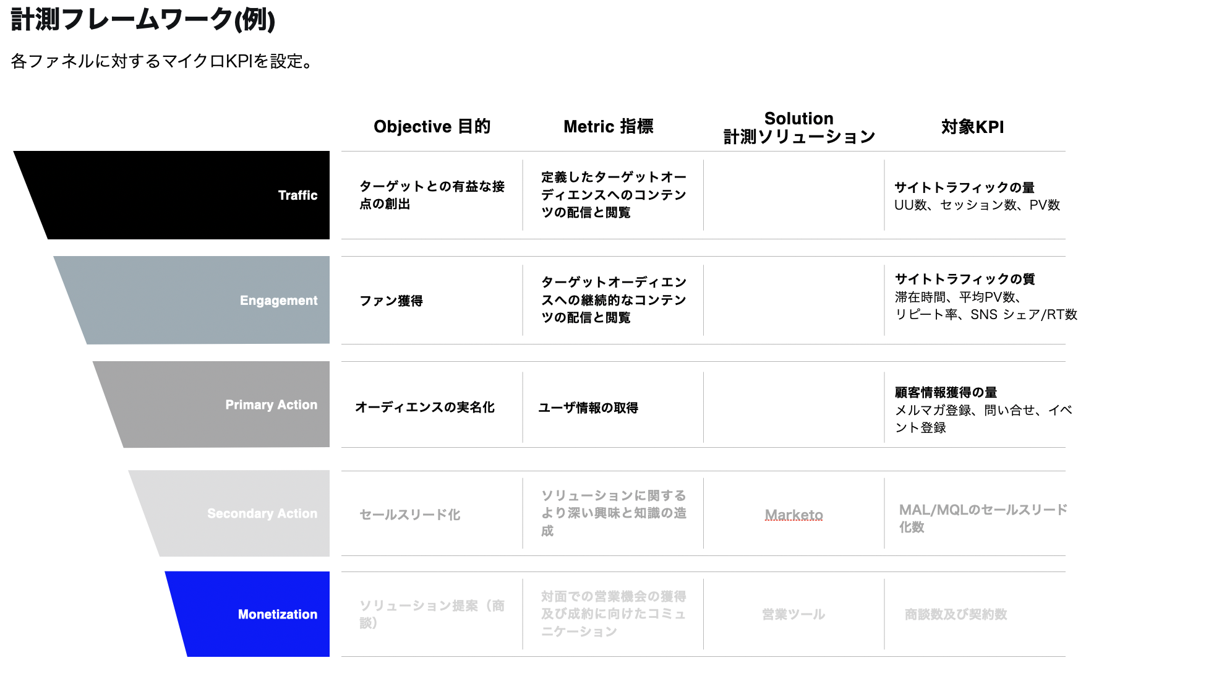This screenshot has width=1206, height=689.
Task: Click the Marketo underlined text
Action: (x=793, y=515)
